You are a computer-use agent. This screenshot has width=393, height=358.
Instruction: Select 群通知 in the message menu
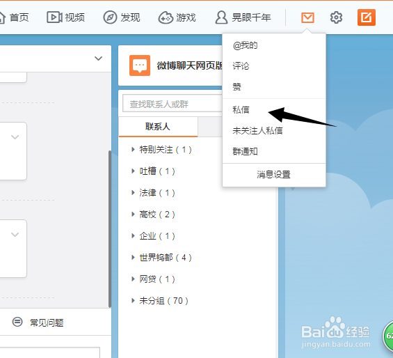(274, 151)
